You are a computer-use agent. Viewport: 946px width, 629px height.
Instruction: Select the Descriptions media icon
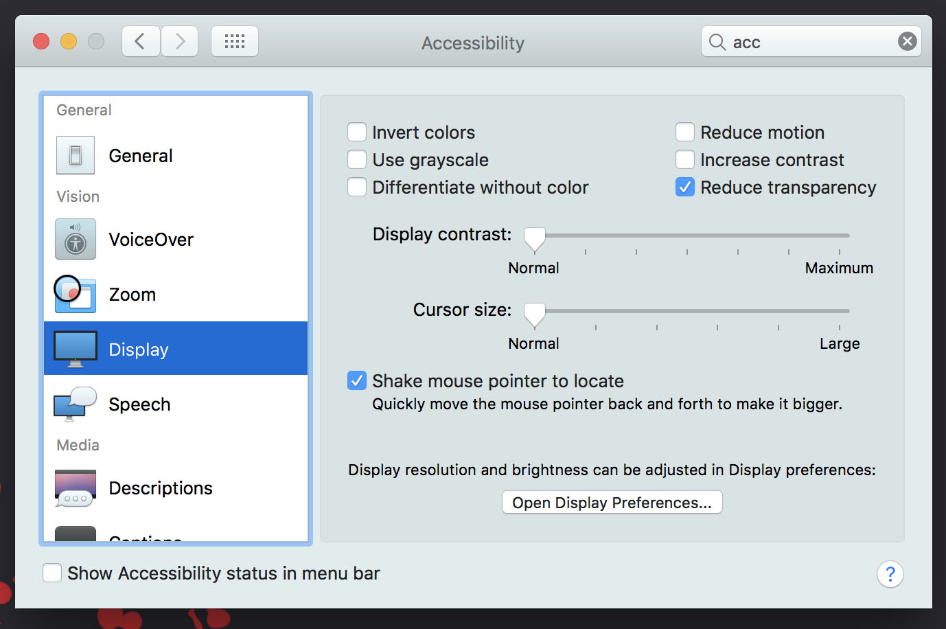pyautogui.click(x=75, y=488)
